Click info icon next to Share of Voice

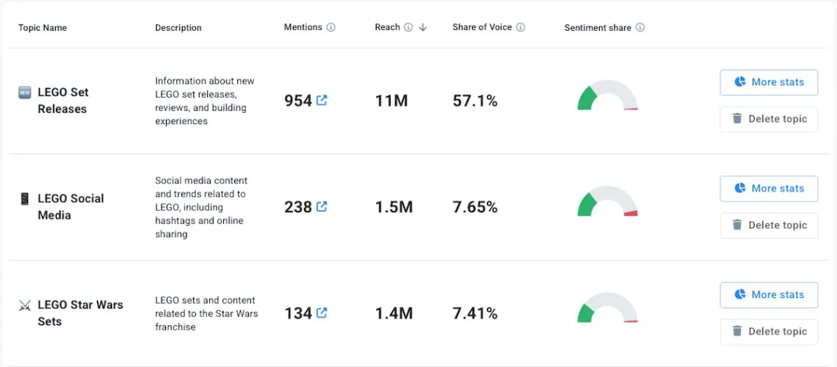tap(521, 27)
